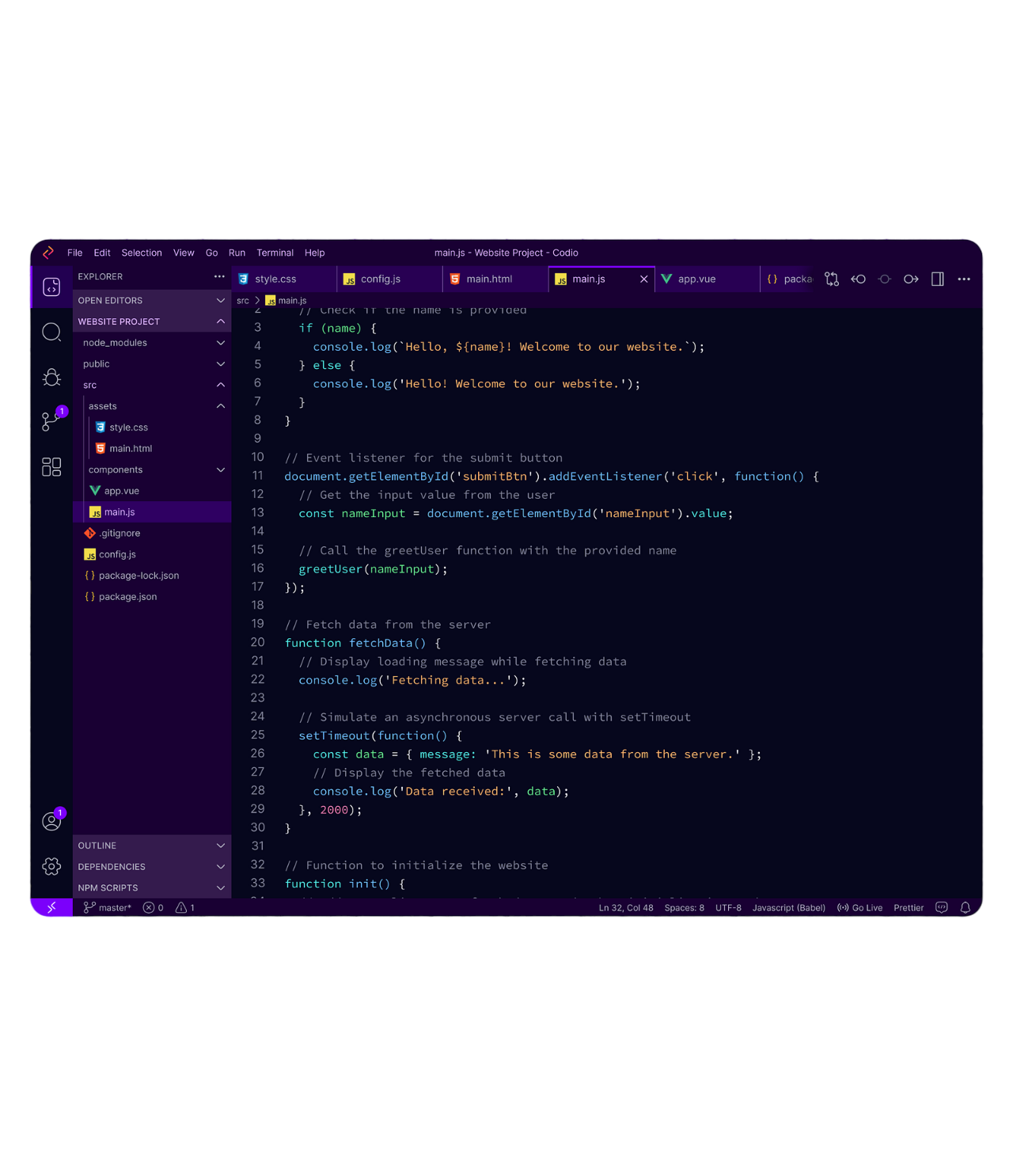This screenshot has width=1013, height=1167.
Task: Click the remote connection icon in status bar
Action: pyautogui.click(x=51, y=907)
